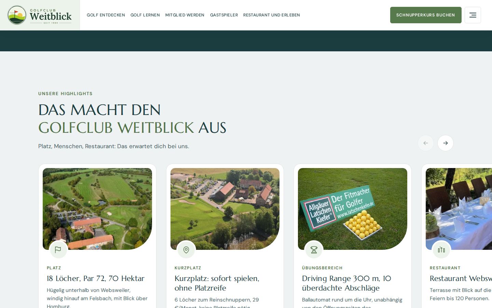
Task: Open Restaurant und Erleben menu
Action: (272, 15)
